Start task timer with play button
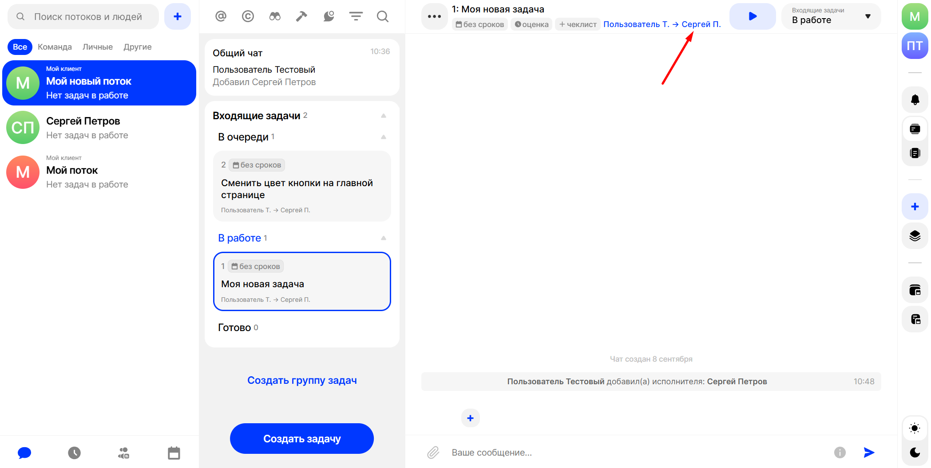 (x=753, y=16)
